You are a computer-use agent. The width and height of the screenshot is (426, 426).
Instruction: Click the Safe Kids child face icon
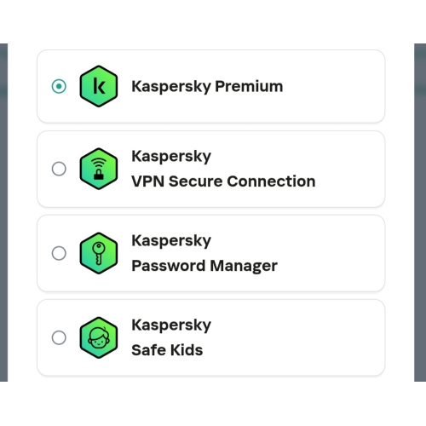pyautogui.click(x=99, y=337)
